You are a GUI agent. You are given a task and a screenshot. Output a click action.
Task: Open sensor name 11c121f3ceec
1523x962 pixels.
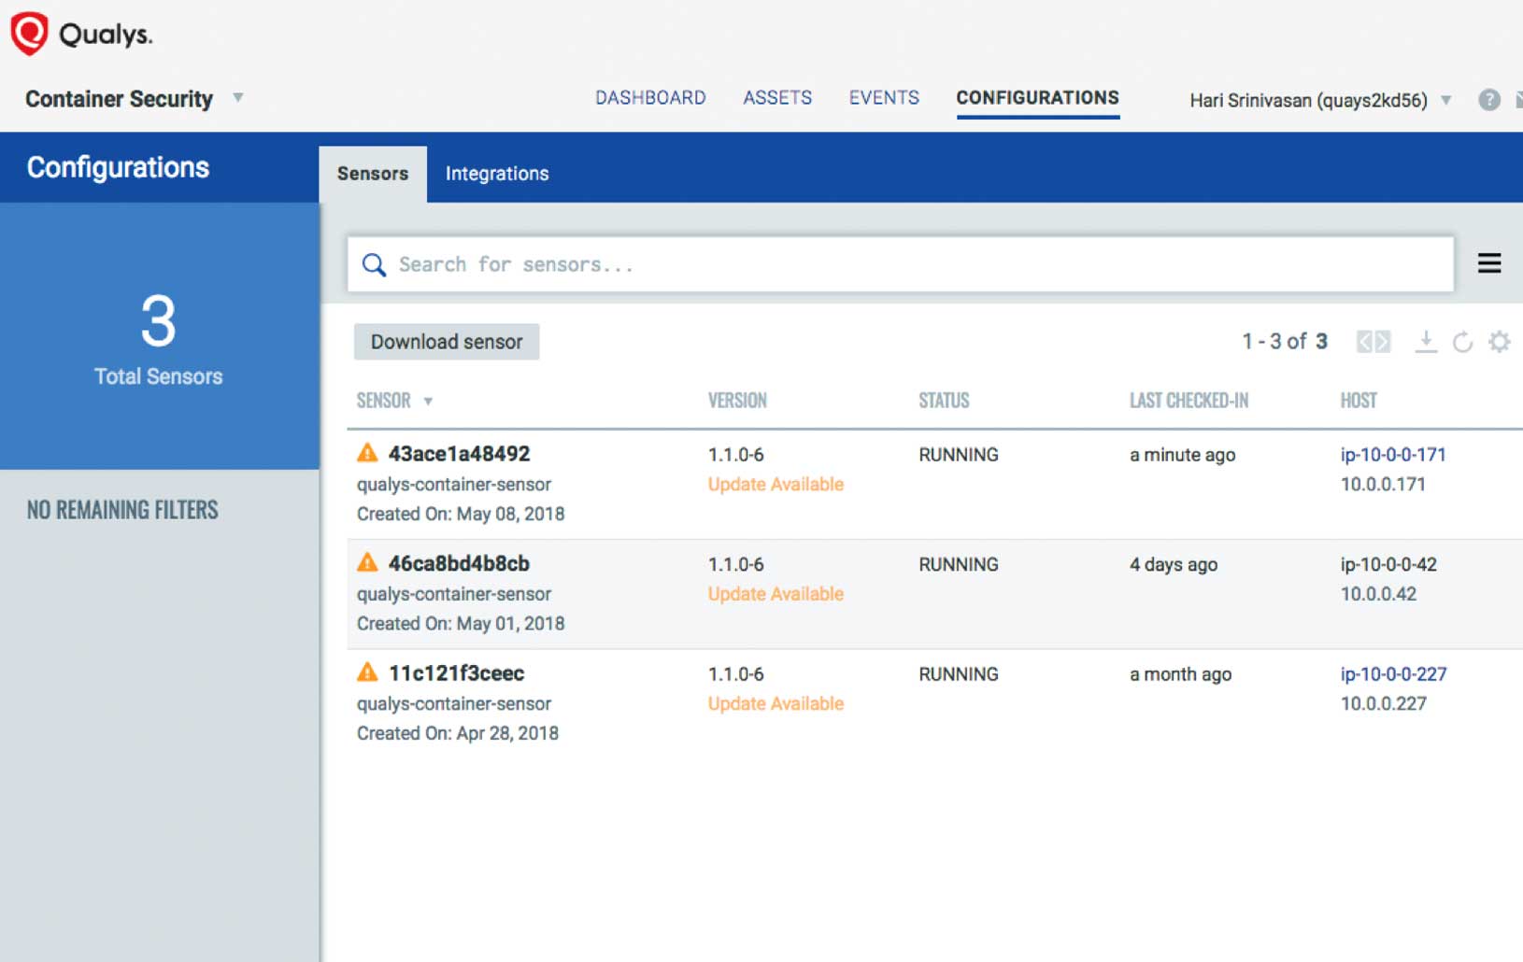(456, 672)
